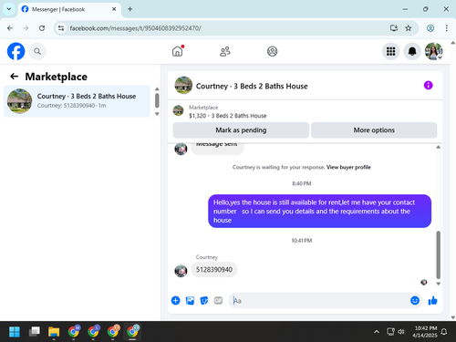The width and height of the screenshot is (456, 342).
Task: Attach a photo file icon
Action: (190, 301)
